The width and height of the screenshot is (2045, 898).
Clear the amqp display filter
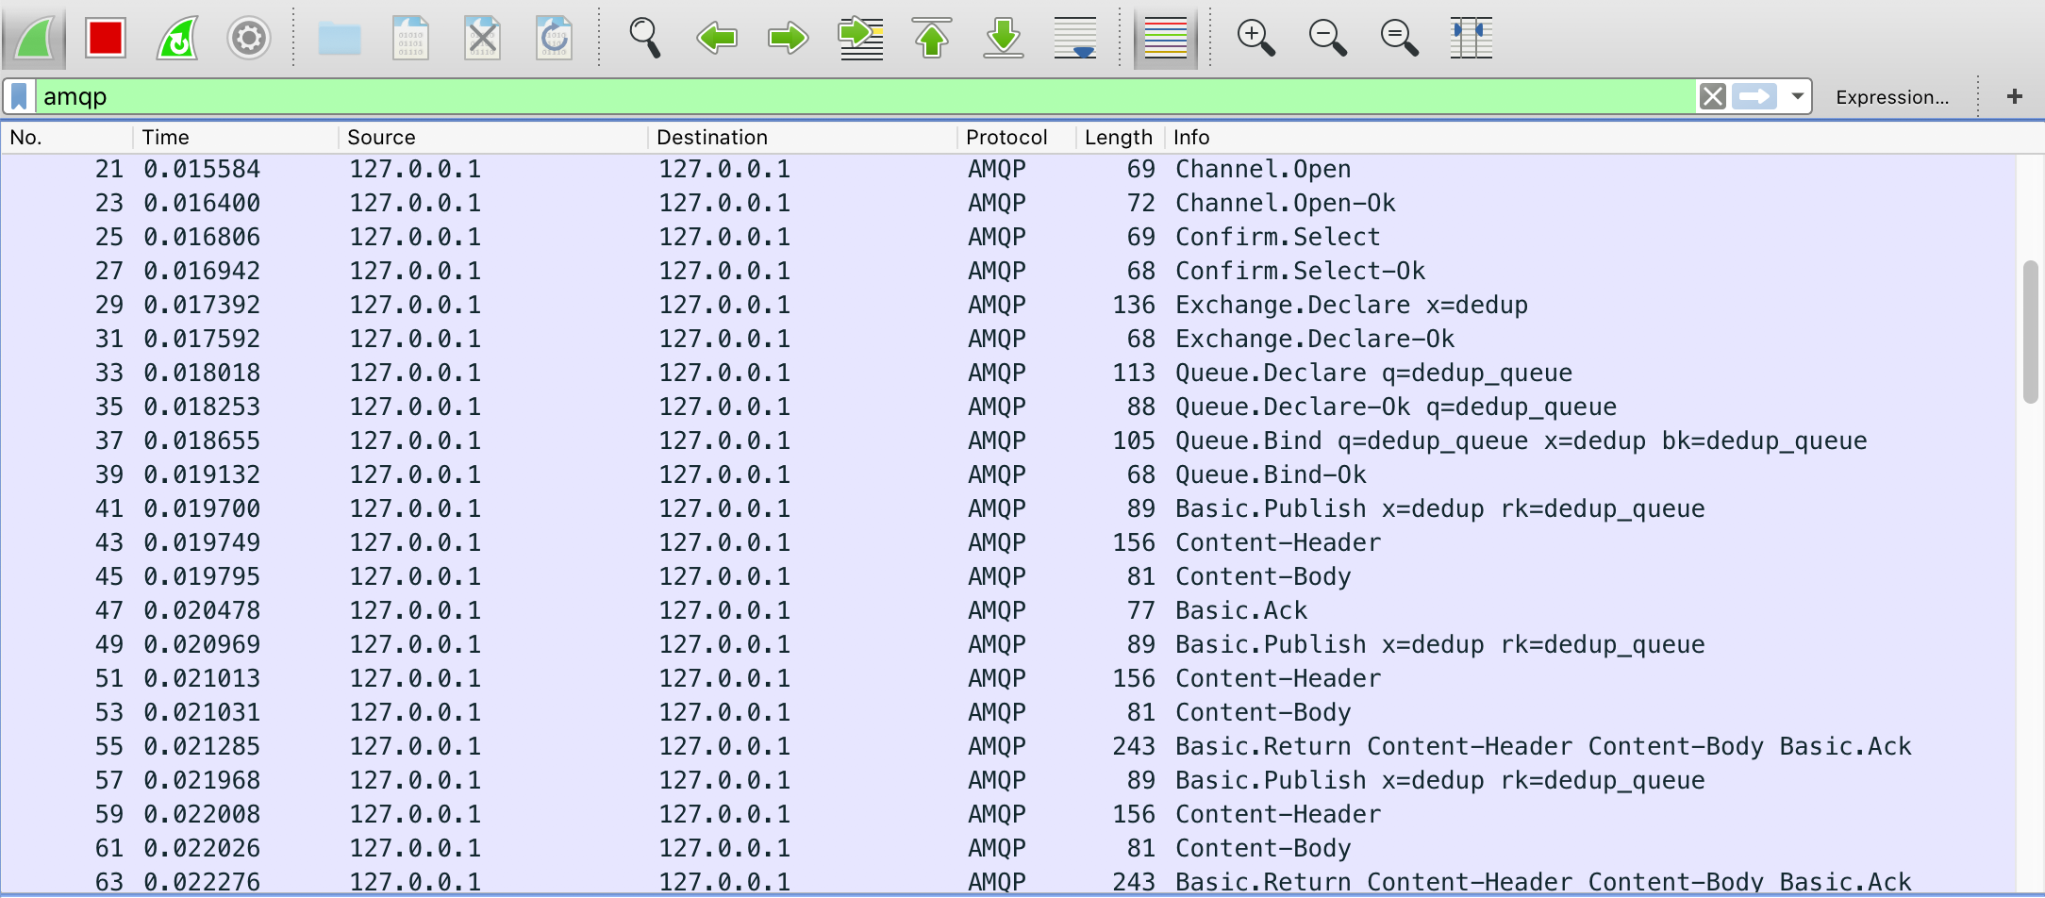1713,95
